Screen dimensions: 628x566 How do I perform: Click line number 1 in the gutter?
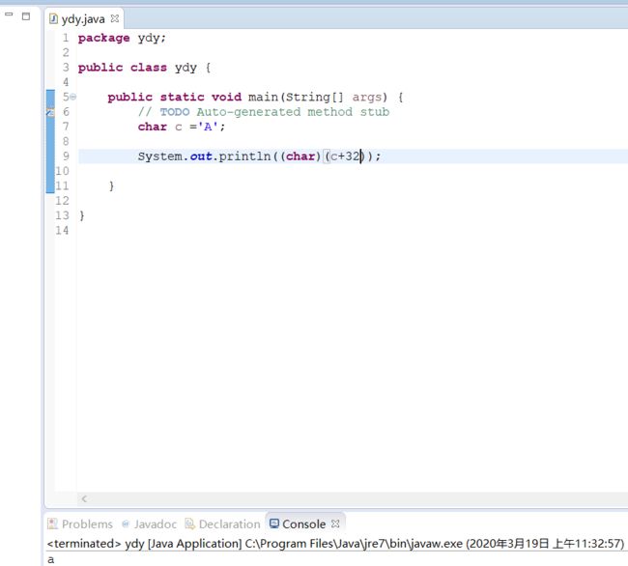tap(66, 38)
